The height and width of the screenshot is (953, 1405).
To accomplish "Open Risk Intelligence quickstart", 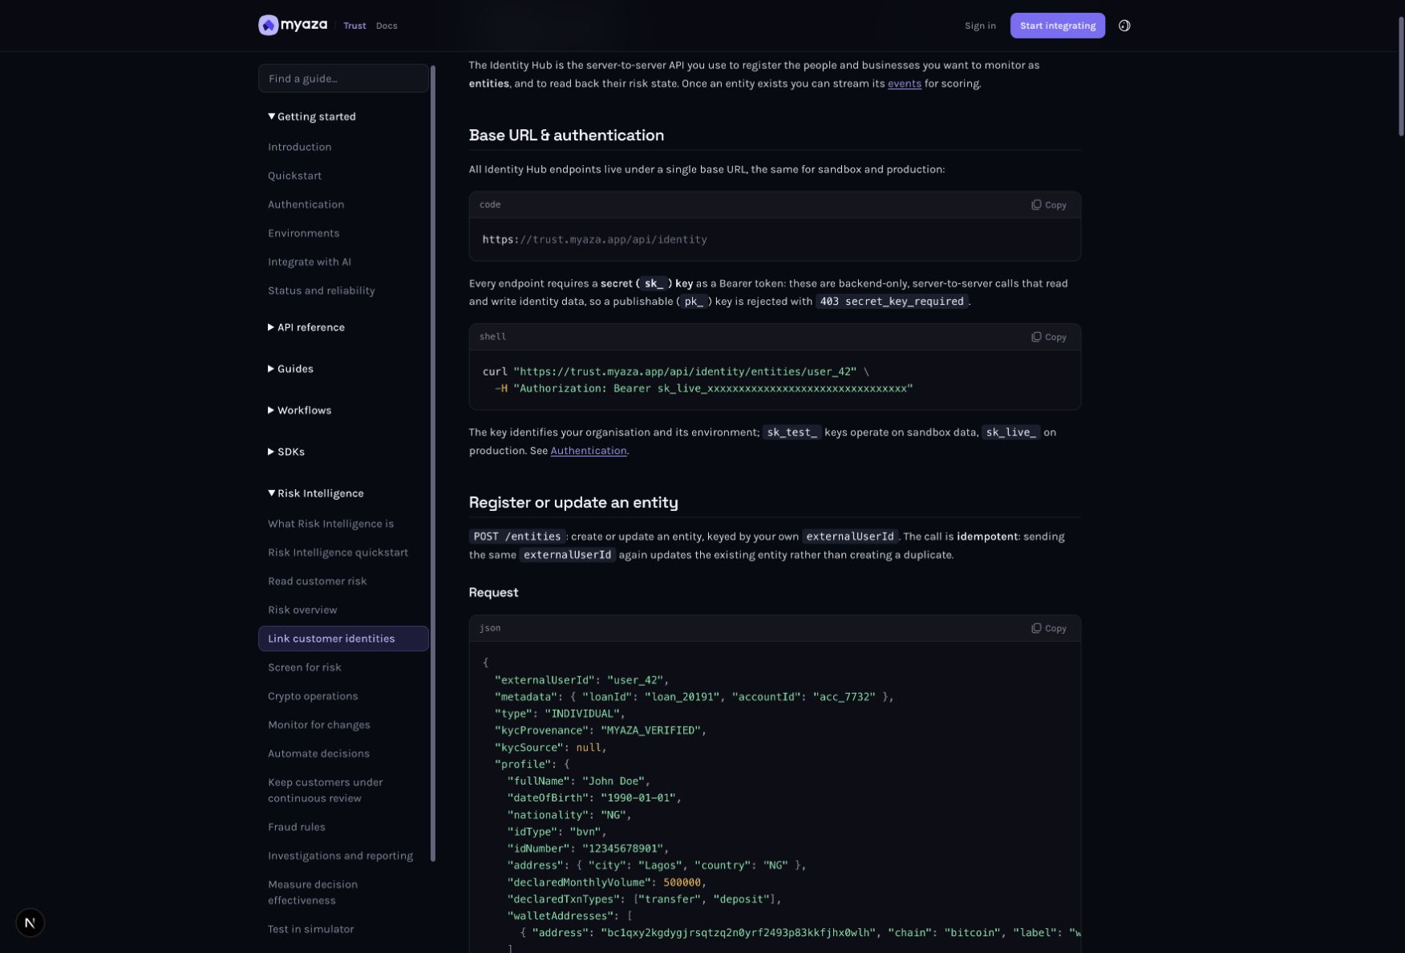I will [x=338, y=553].
